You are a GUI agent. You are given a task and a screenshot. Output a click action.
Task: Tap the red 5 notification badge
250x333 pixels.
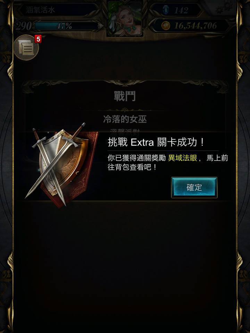[x=38, y=39]
